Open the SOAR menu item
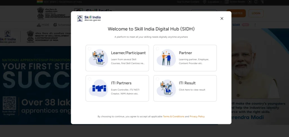Viewport: 289px width, 137px height. point(236,25)
